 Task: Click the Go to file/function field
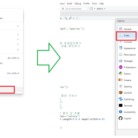tap(73, 9)
